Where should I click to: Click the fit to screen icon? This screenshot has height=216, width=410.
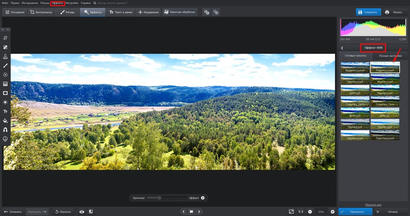291,211
